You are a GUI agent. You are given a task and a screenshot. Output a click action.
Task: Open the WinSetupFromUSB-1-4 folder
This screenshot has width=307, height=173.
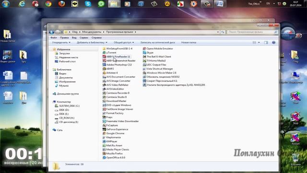118,49
